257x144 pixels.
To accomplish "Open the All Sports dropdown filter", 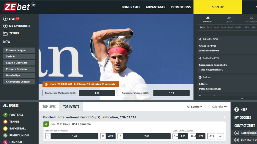I will pos(194,107).
